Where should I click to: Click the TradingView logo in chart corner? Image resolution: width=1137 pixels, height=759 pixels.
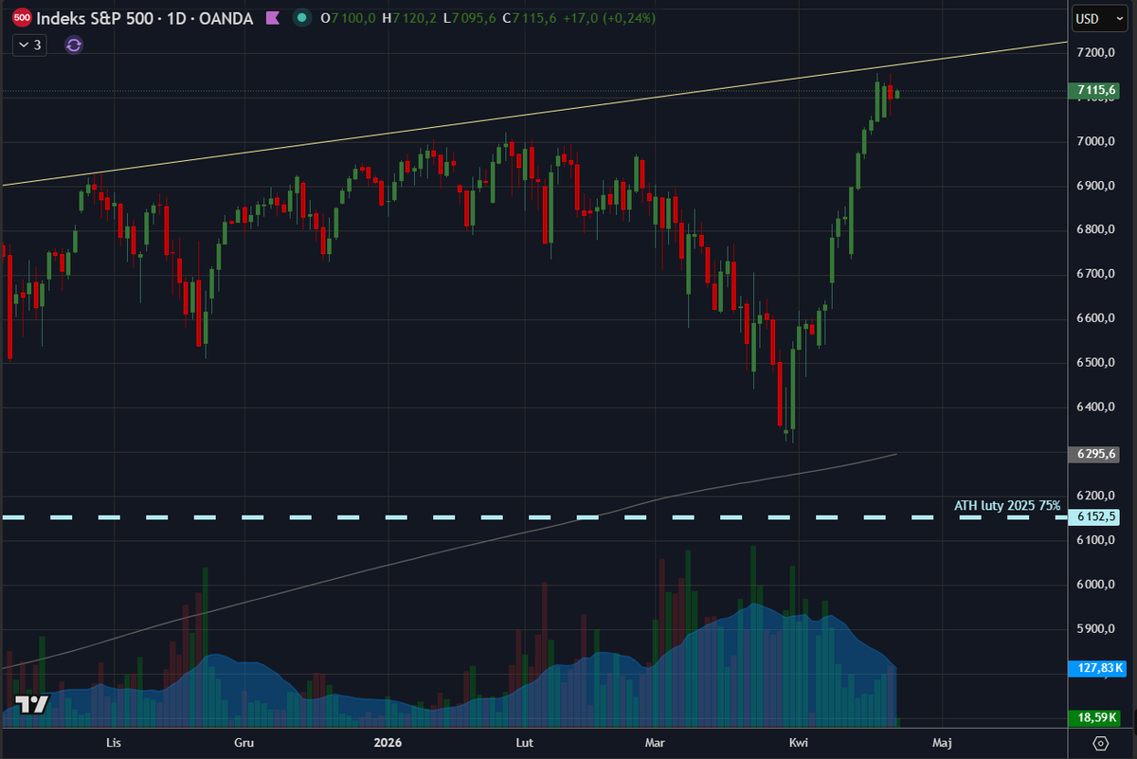pyautogui.click(x=33, y=704)
